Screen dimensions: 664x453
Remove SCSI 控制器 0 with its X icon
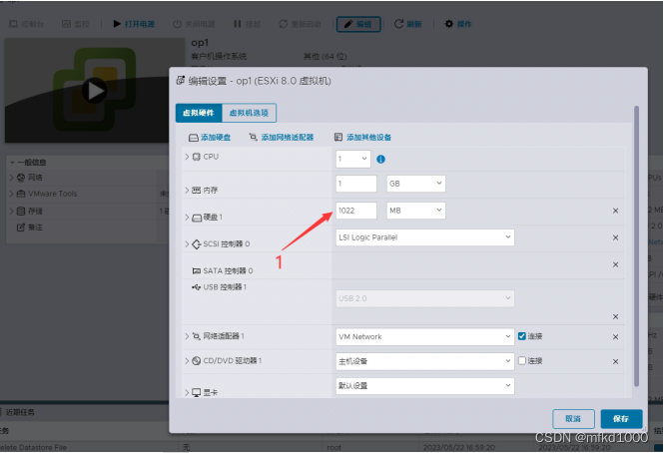[615, 237]
